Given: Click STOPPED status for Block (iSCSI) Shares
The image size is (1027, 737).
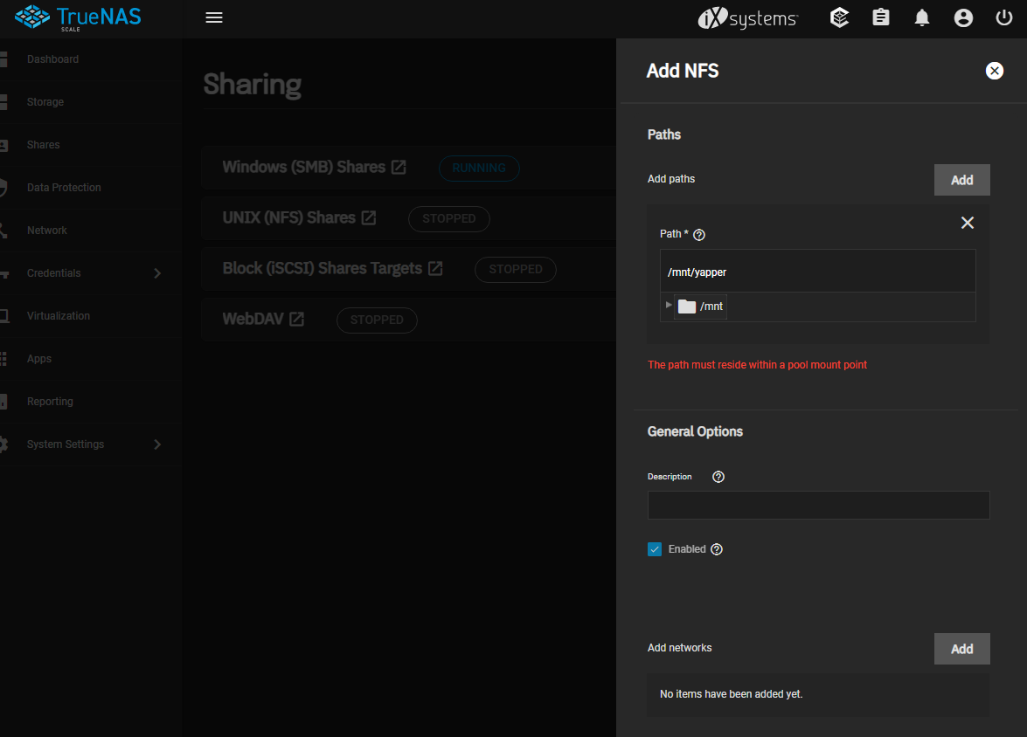Looking at the screenshot, I should [x=516, y=270].
